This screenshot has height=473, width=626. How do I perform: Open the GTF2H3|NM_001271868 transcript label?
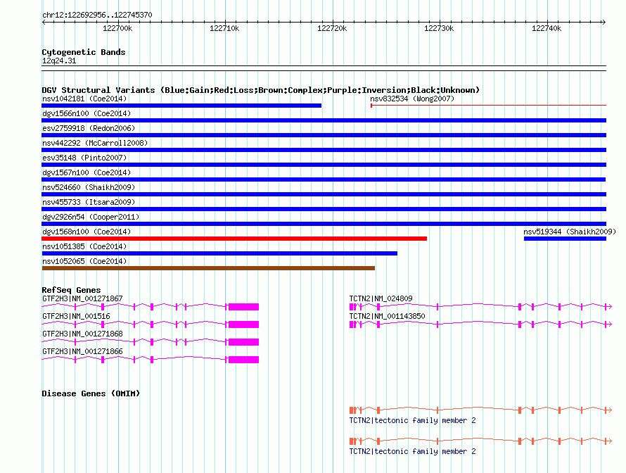(x=82, y=334)
